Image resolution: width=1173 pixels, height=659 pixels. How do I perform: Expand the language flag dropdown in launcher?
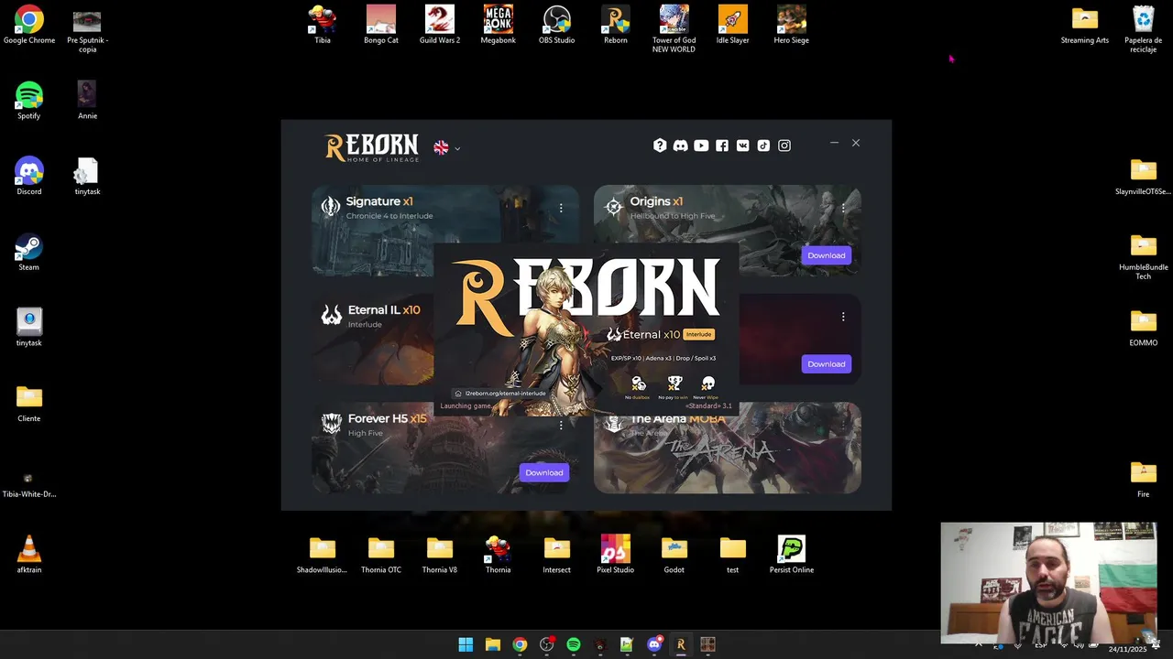[446, 147]
